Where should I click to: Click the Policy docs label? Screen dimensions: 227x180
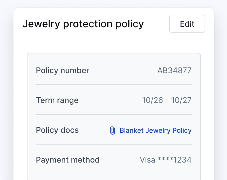[57, 130]
